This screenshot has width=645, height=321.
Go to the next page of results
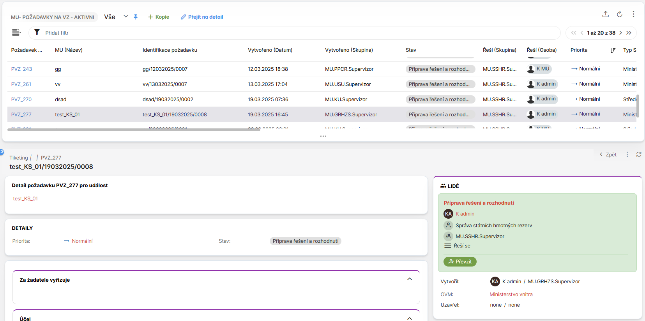click(x=620, y=33)
